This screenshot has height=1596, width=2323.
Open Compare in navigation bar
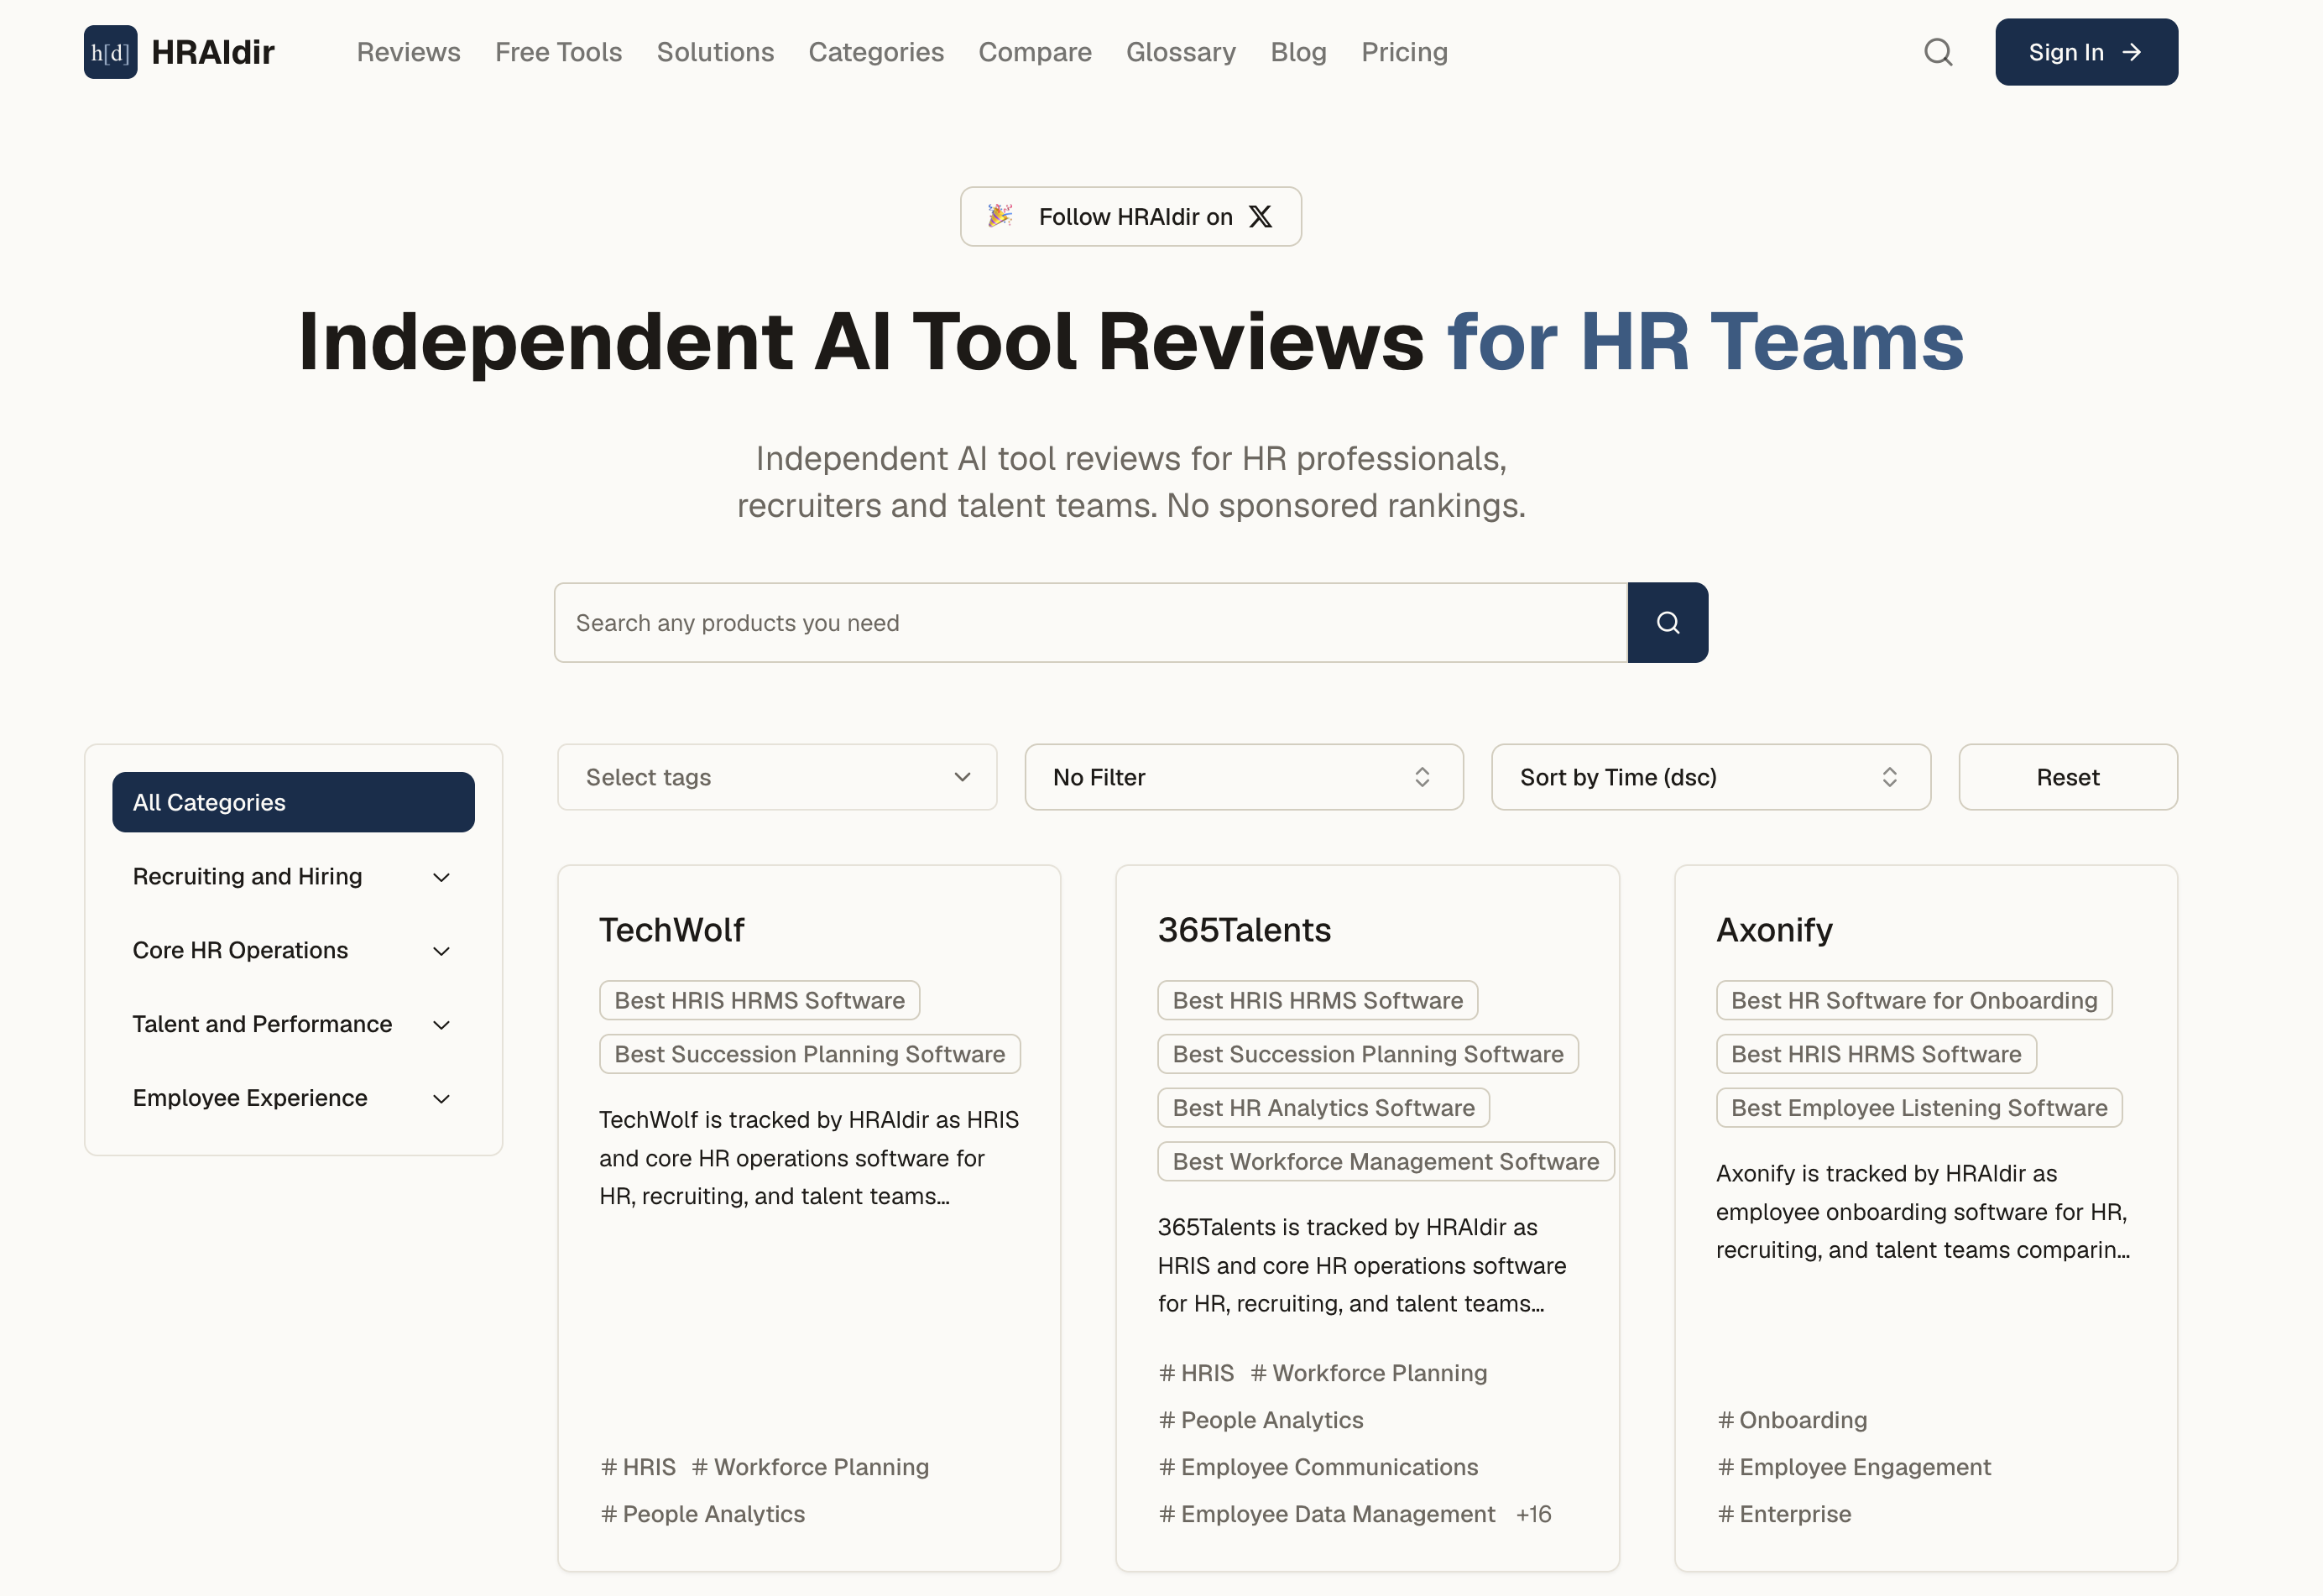point(1034,52)
